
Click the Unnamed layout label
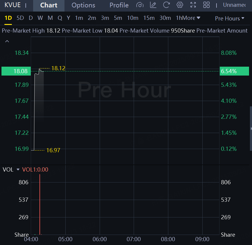click(x=234, y=5)
